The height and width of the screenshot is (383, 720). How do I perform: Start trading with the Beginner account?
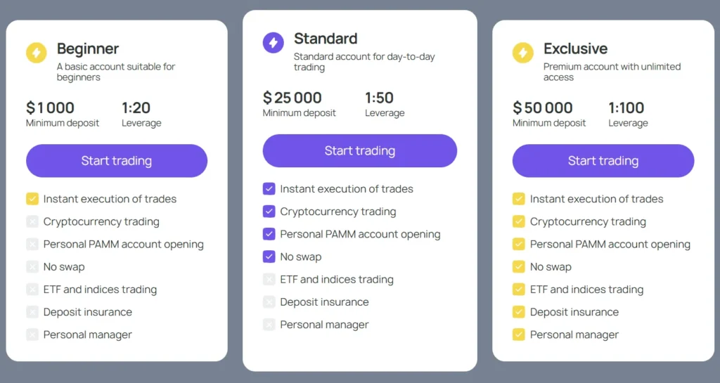(x=117, y=161)
